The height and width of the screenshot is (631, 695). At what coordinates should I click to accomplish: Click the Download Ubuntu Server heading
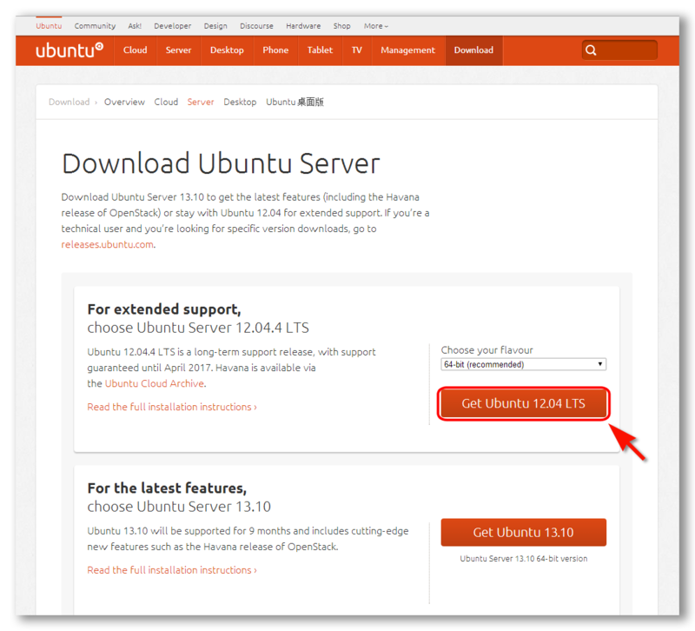(x=221, y=163)
